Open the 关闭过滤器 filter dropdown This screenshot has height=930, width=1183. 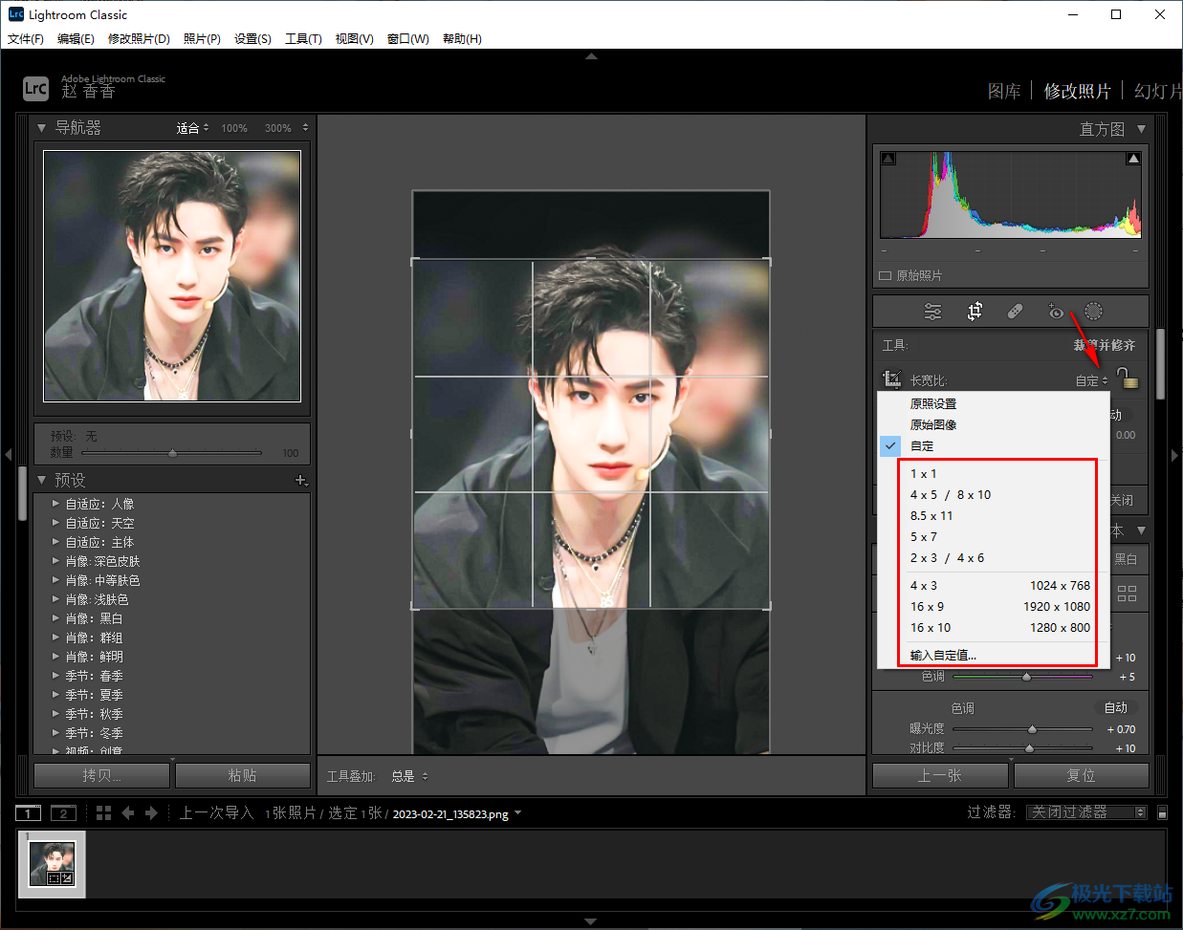point(1086,812)
